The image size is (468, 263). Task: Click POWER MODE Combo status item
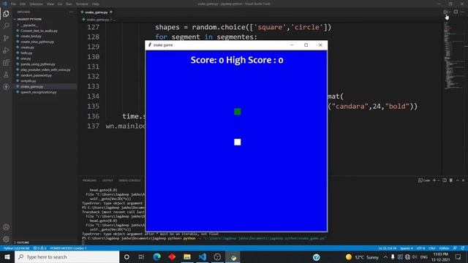pyautogui.click(x=68, y=248)
